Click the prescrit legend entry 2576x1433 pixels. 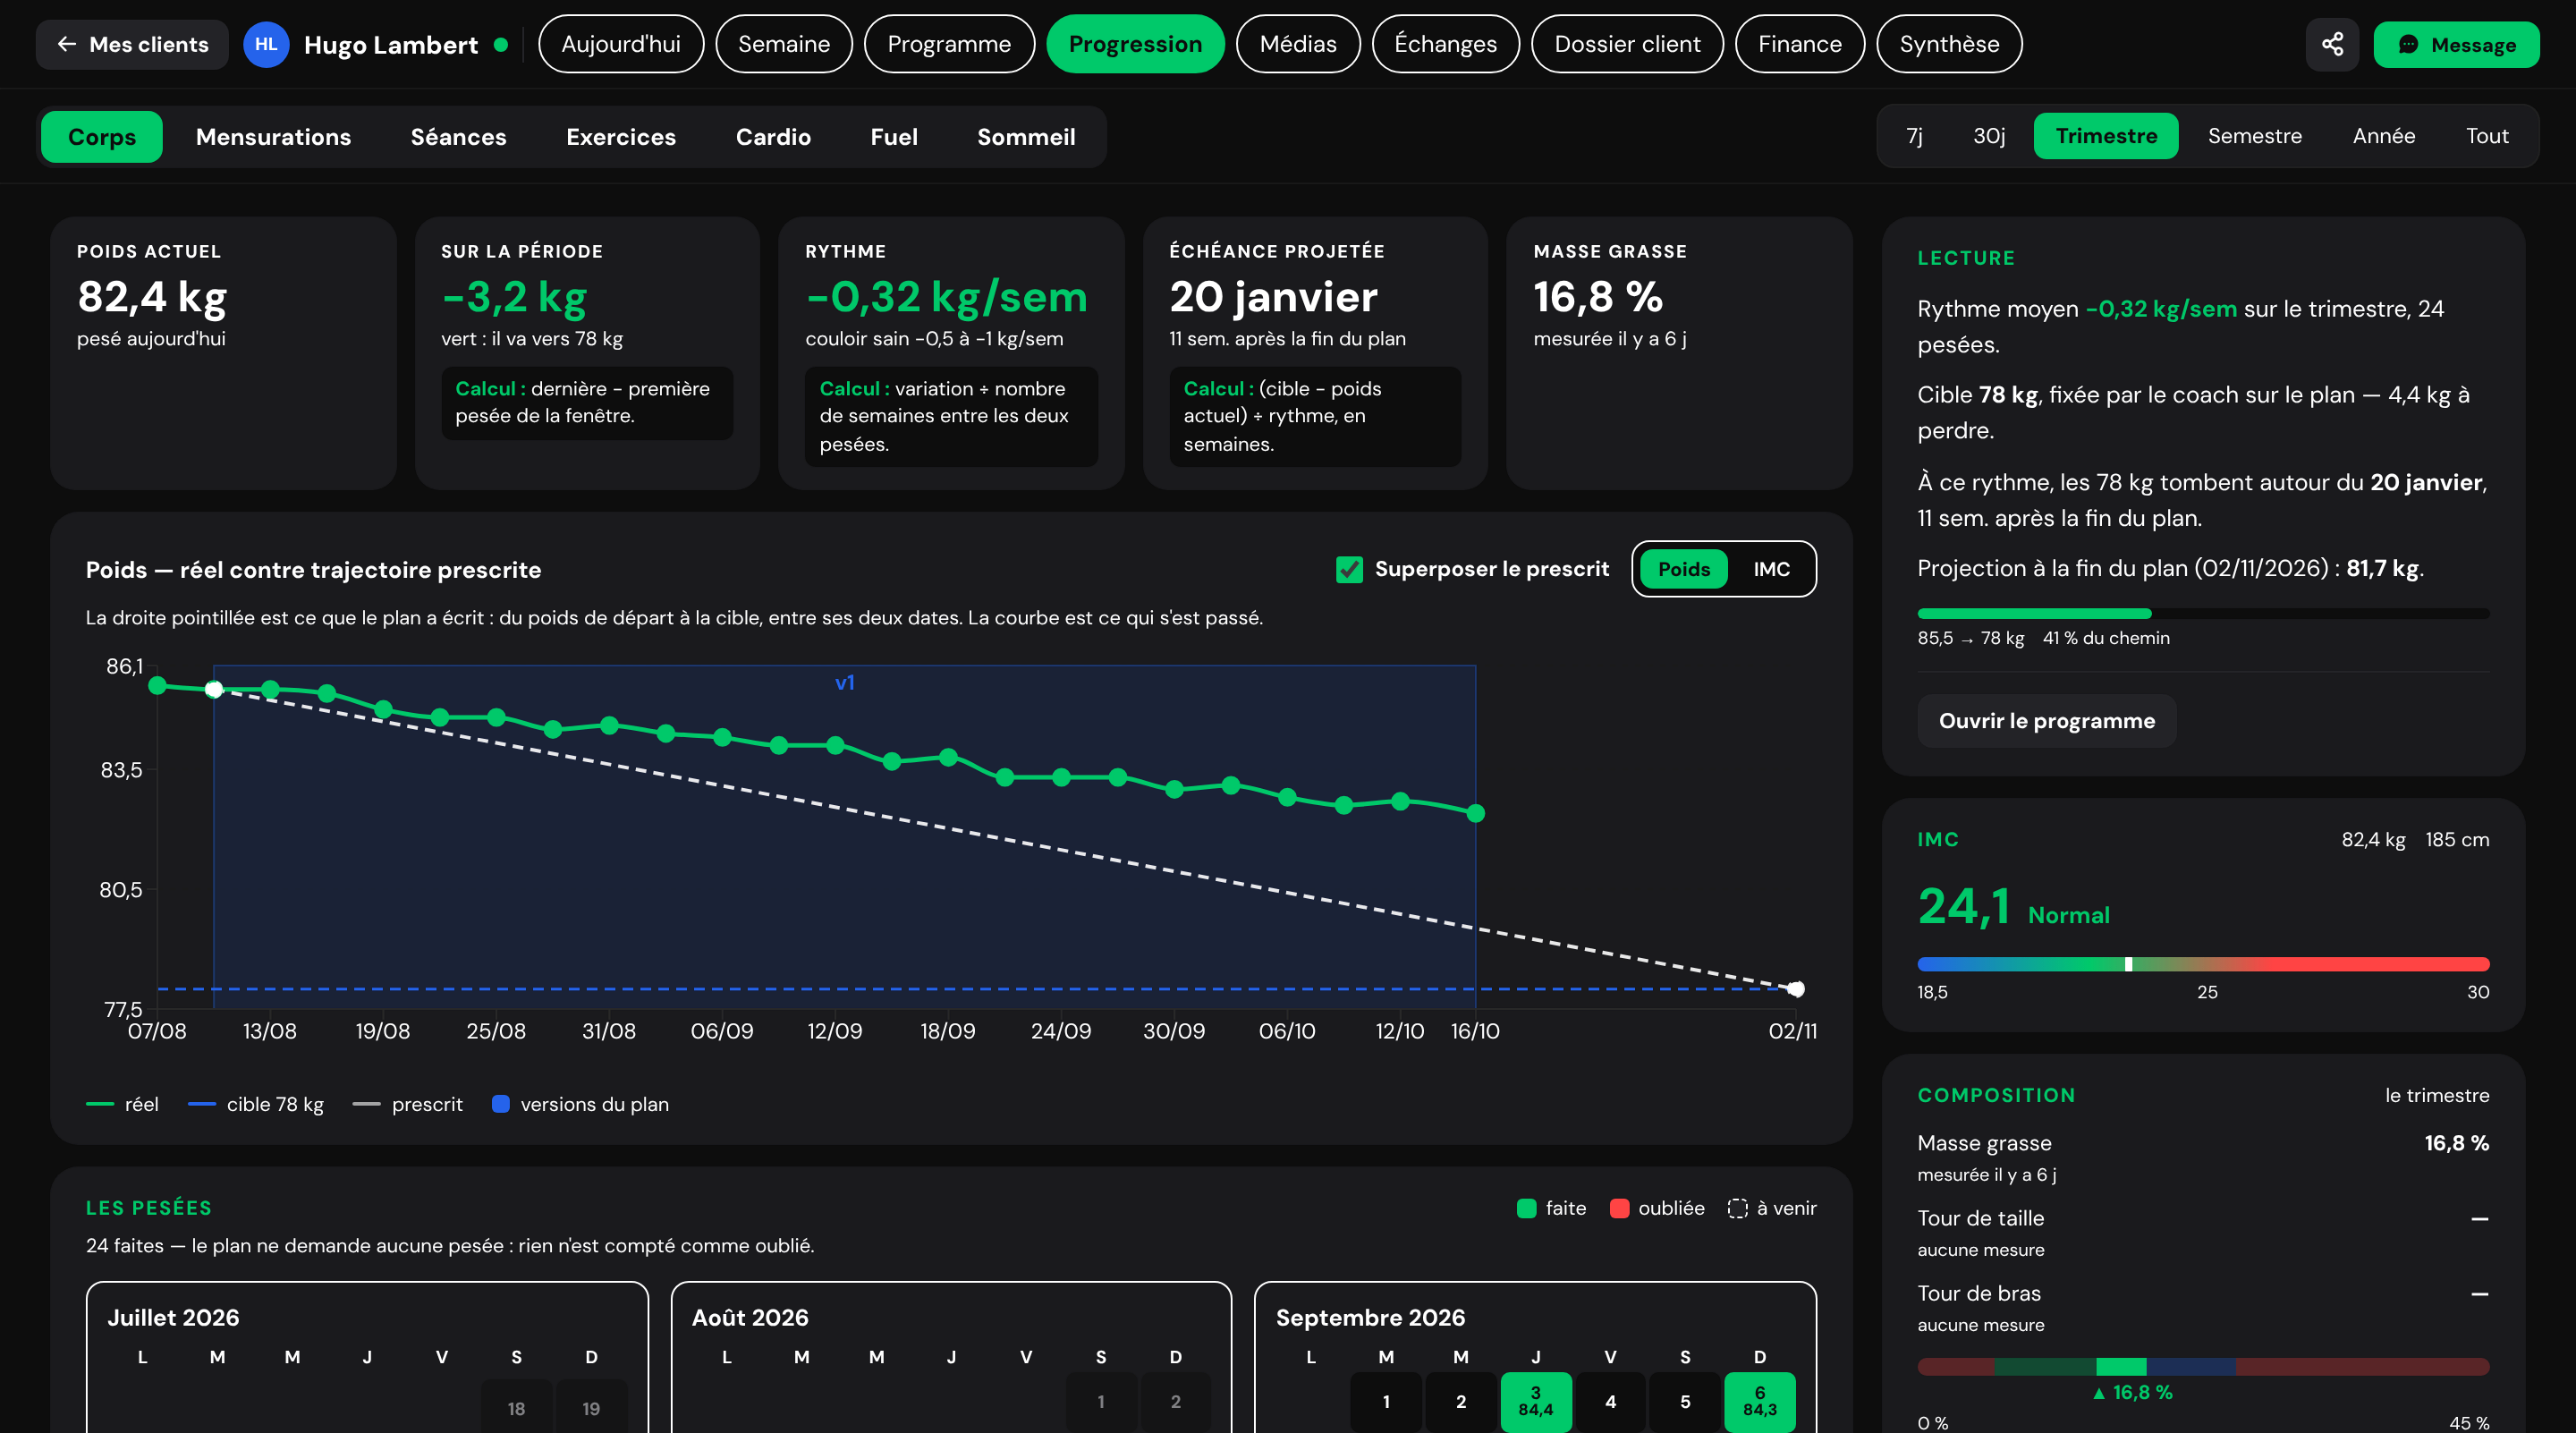(x=408, y=1104)
